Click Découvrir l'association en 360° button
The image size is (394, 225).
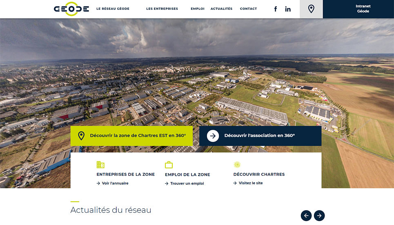260,136
